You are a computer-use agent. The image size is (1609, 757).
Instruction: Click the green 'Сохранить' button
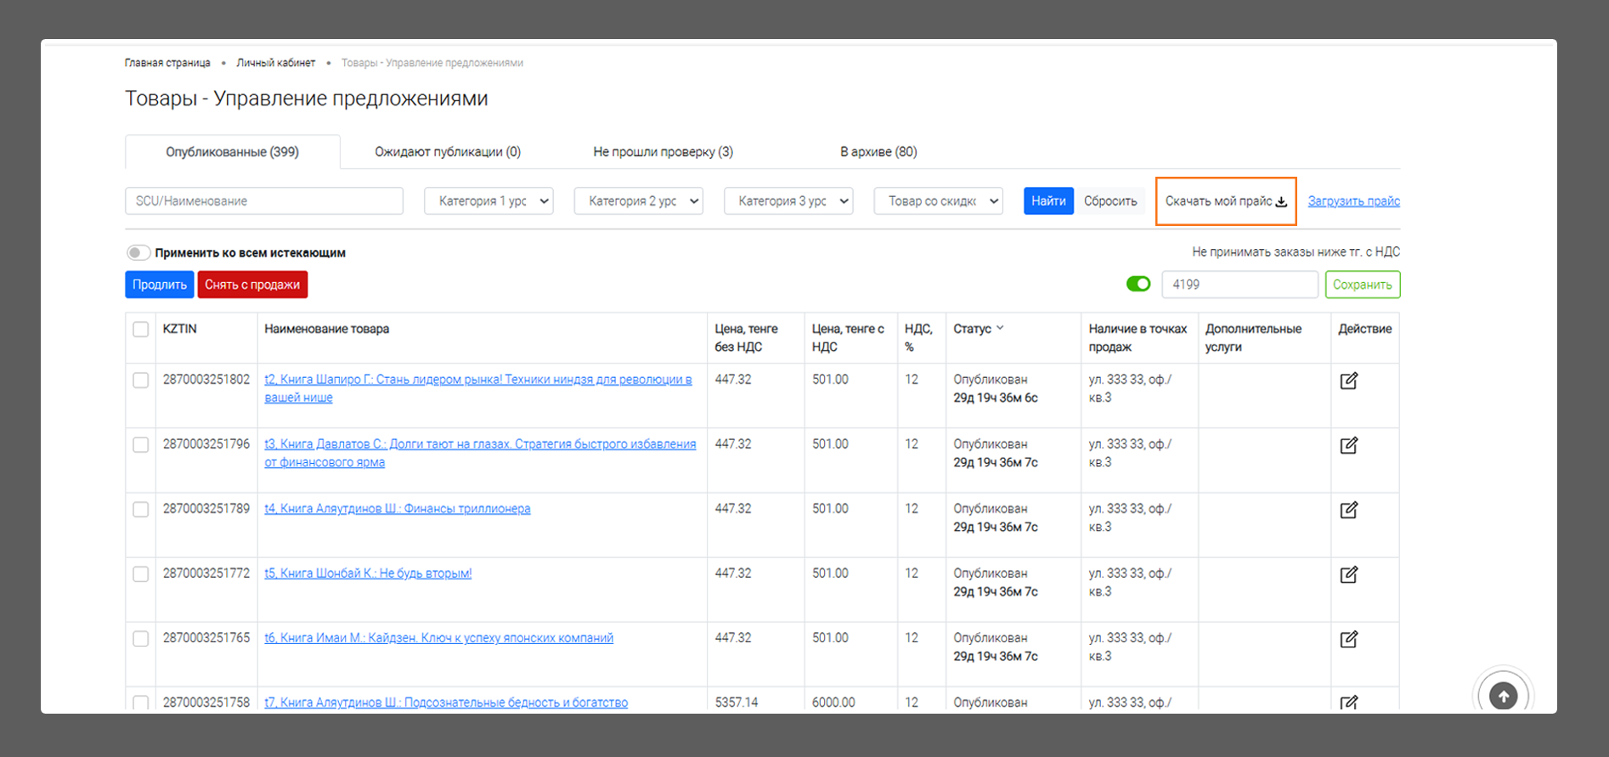click(x=1362, y=285)
